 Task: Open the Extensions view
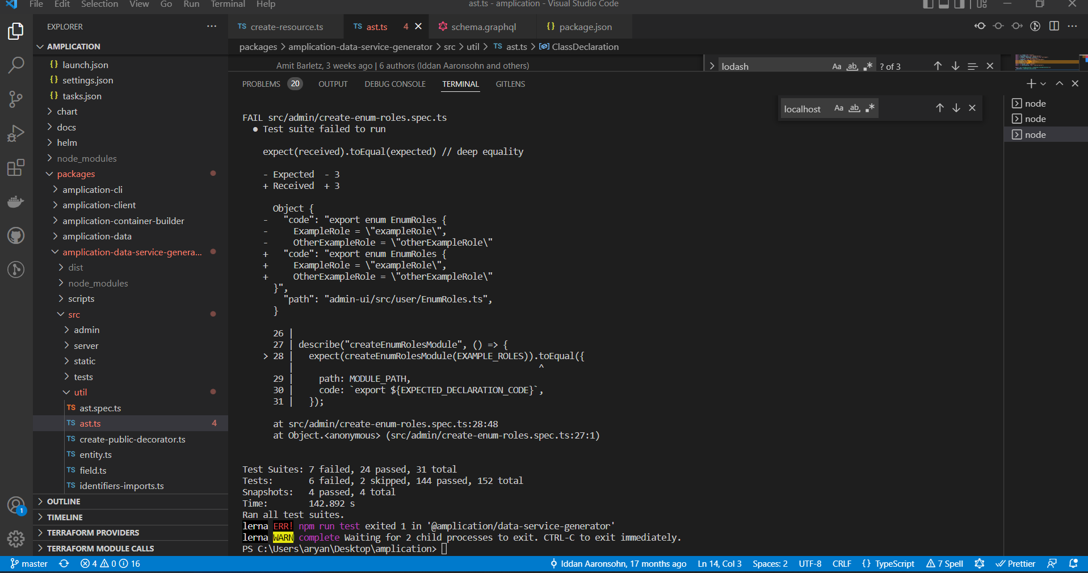click(x=15, y=167)
